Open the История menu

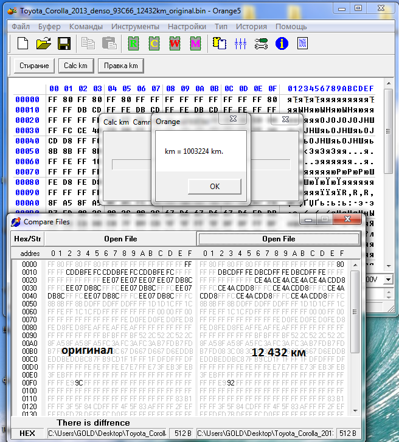point(251,27)
